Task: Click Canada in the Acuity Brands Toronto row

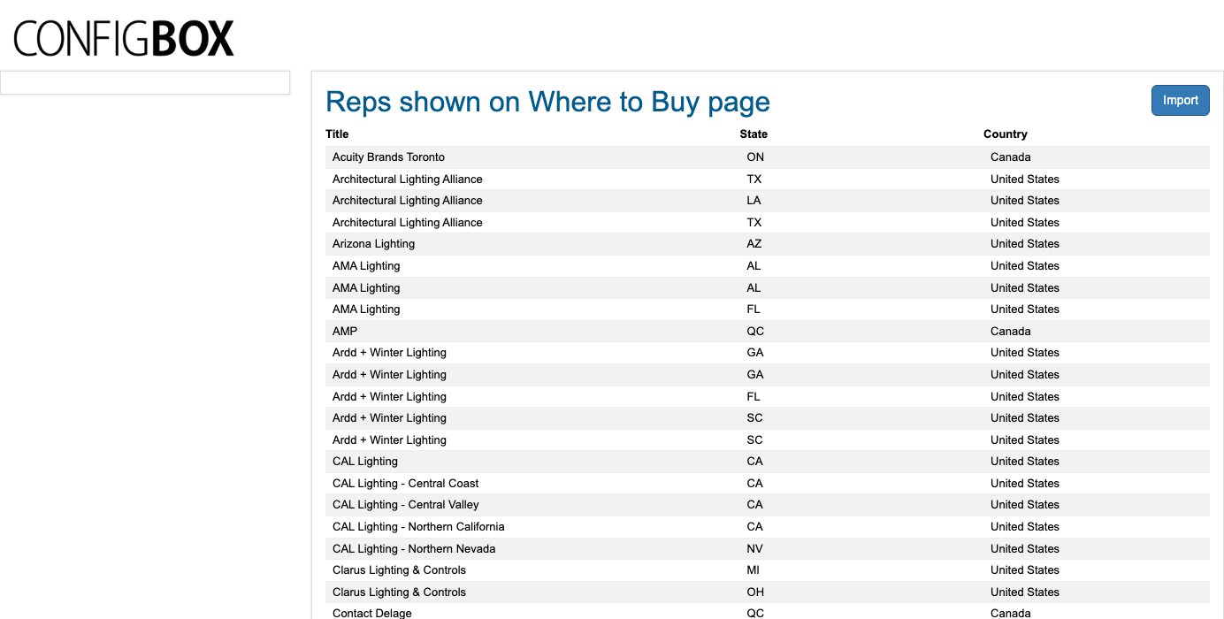Action: [x=1011, y=157]
